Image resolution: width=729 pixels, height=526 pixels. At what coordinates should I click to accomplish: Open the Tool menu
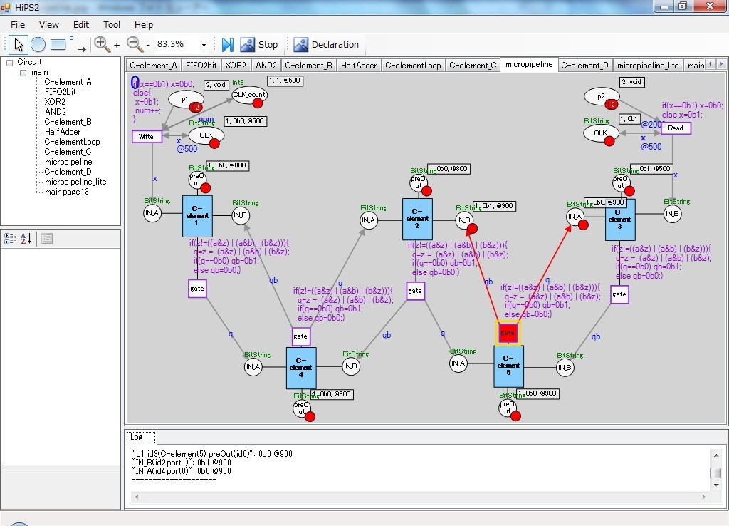112,25
